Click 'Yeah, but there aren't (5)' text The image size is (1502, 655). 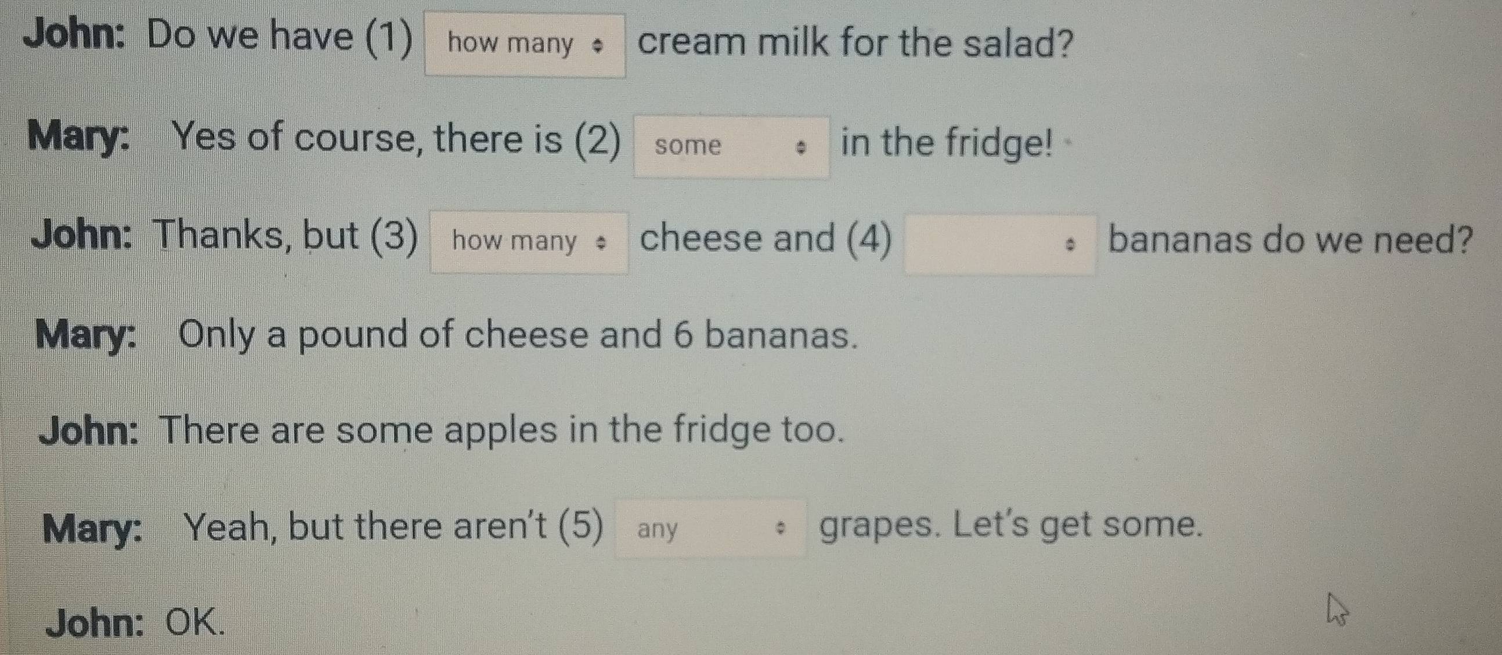393,527
